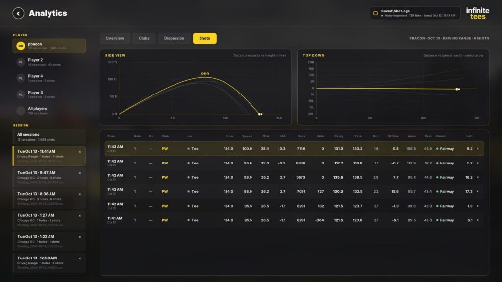502x282 pixels.
Task: Select Player 2 avatar icon
Action: 21,62
